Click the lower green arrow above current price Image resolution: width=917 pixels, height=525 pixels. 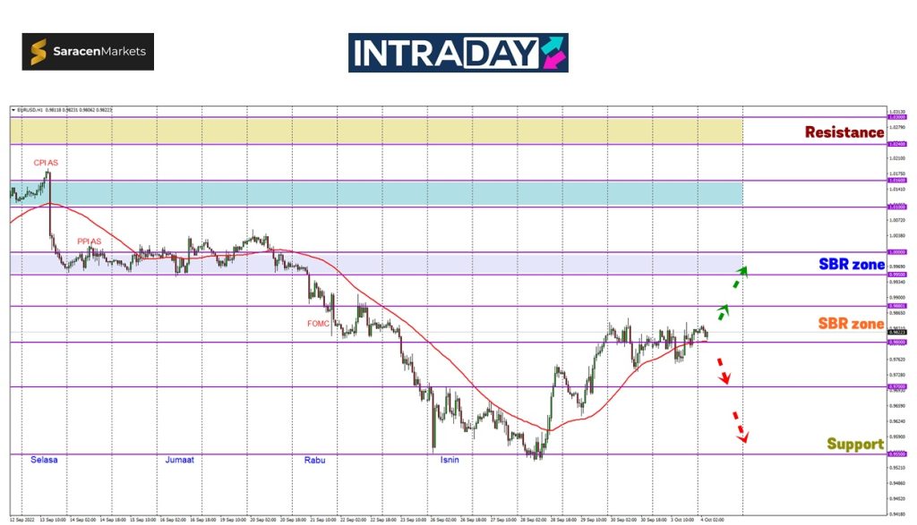(724, 310)
